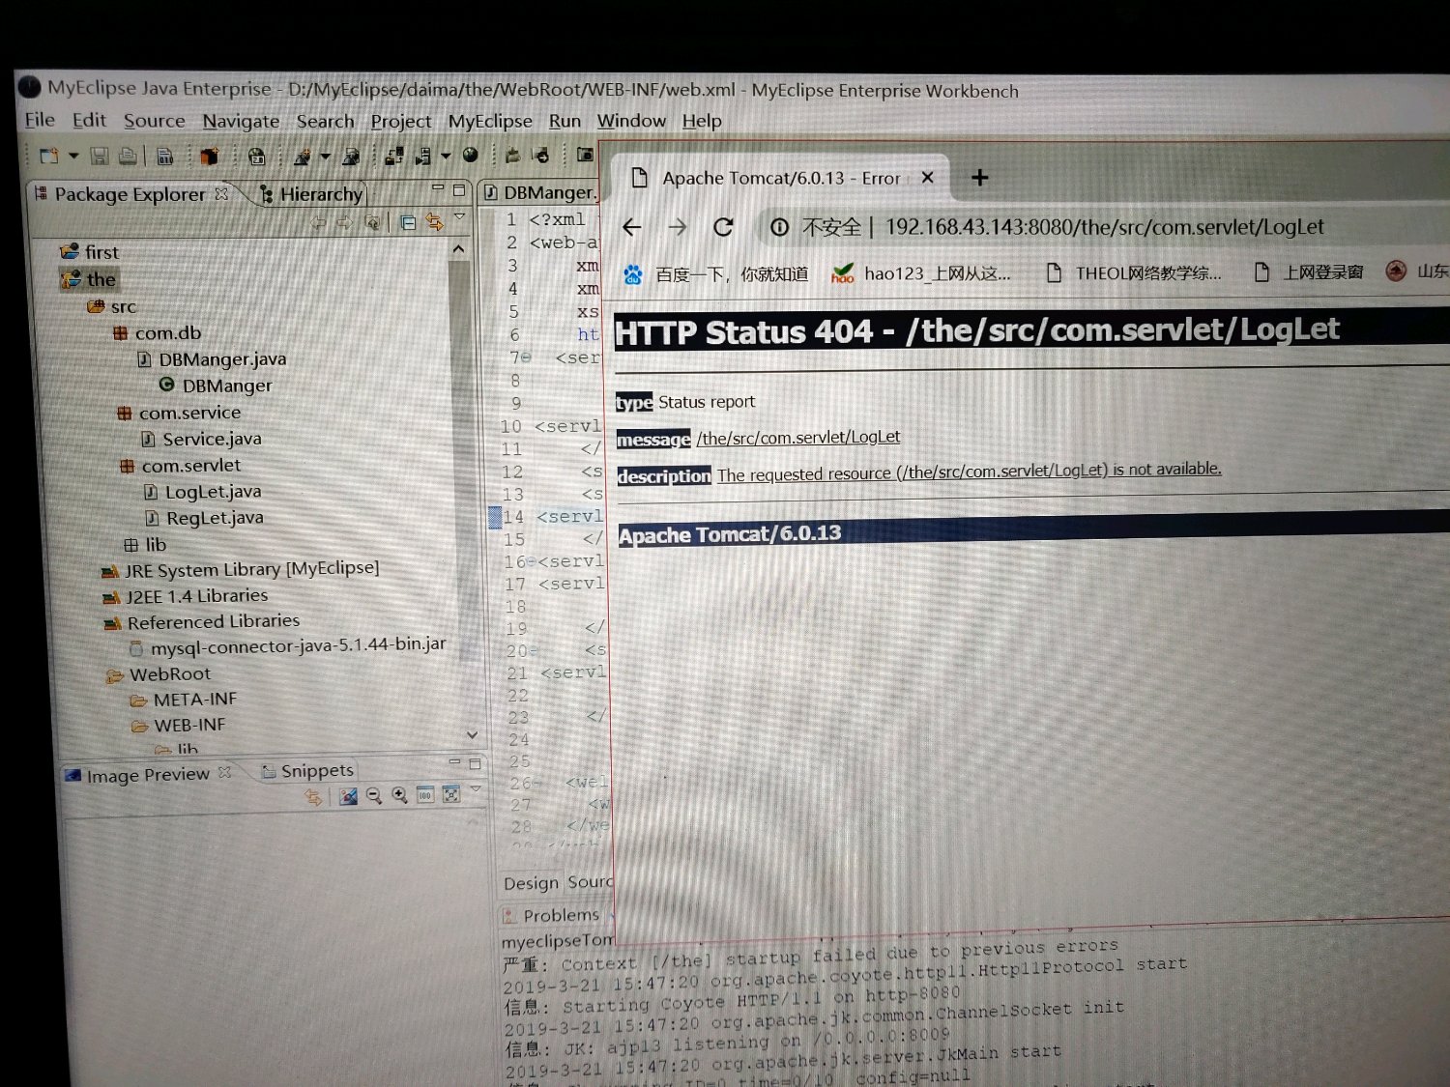Select RegLet.java in the tree

[x=205, y=518]
